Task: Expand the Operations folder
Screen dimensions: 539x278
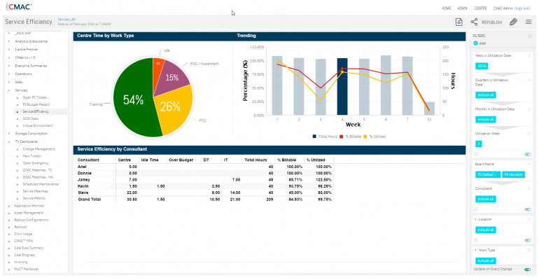Action: coord(8,74)
